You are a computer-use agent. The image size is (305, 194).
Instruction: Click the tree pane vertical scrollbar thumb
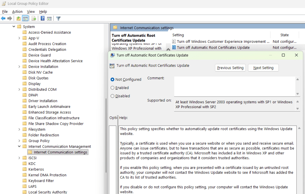pos(106,135)
